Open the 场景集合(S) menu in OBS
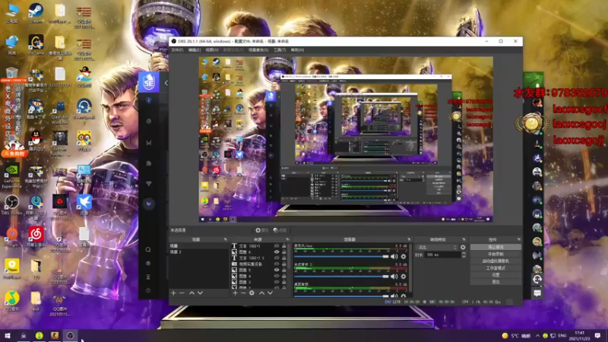The width and height of the screenshot is (608, 342). (x=258, y=50)
